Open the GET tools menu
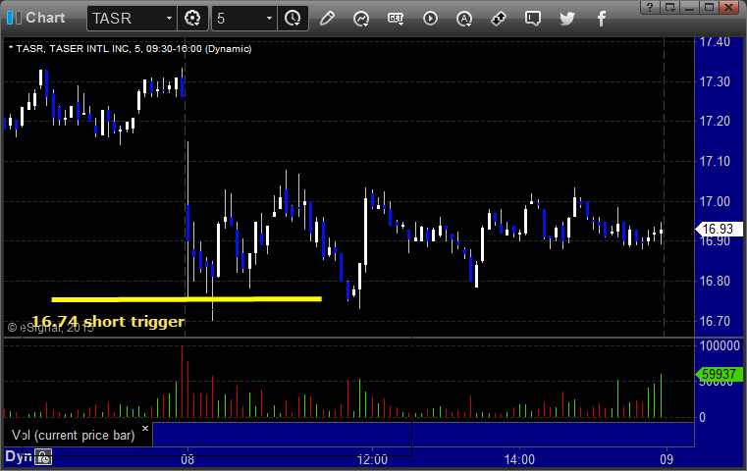The height and width of the screenshot is (471, 747). (396, 19)
